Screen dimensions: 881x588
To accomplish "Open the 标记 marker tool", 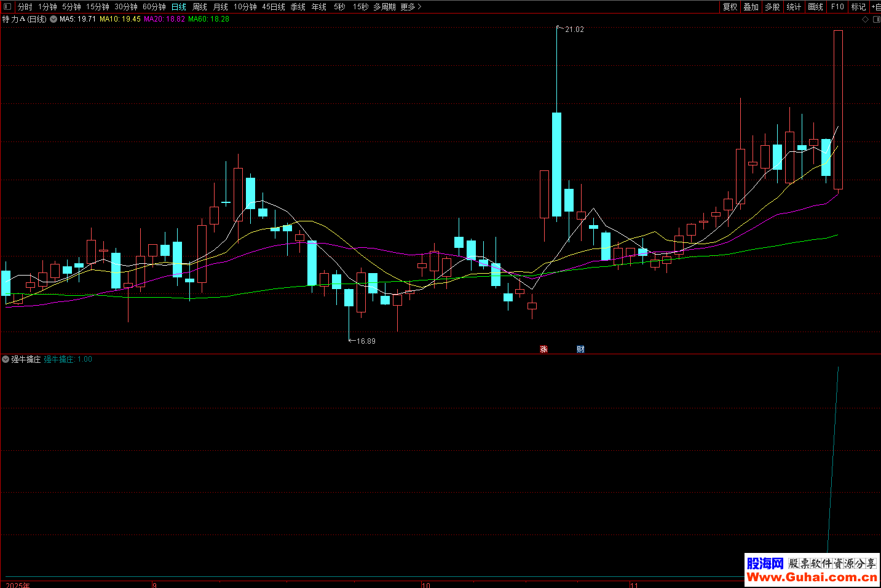I will click(x=858, y=7).
